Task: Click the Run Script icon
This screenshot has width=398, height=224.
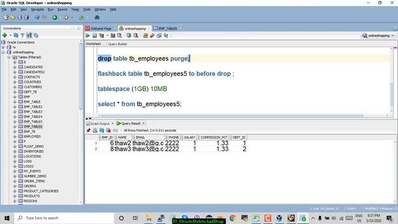Action: click(x=95, y=35)
